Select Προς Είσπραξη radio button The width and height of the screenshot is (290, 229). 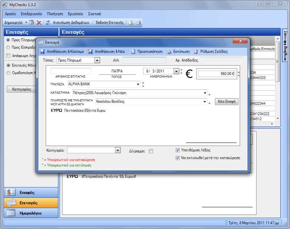(8, 47)
